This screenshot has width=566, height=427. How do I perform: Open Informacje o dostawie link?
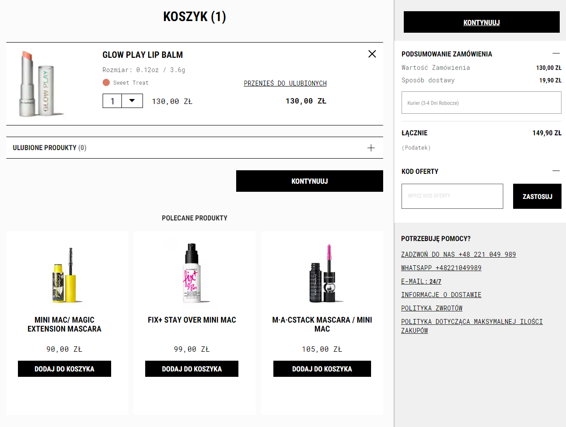click(x=441, y=295)
